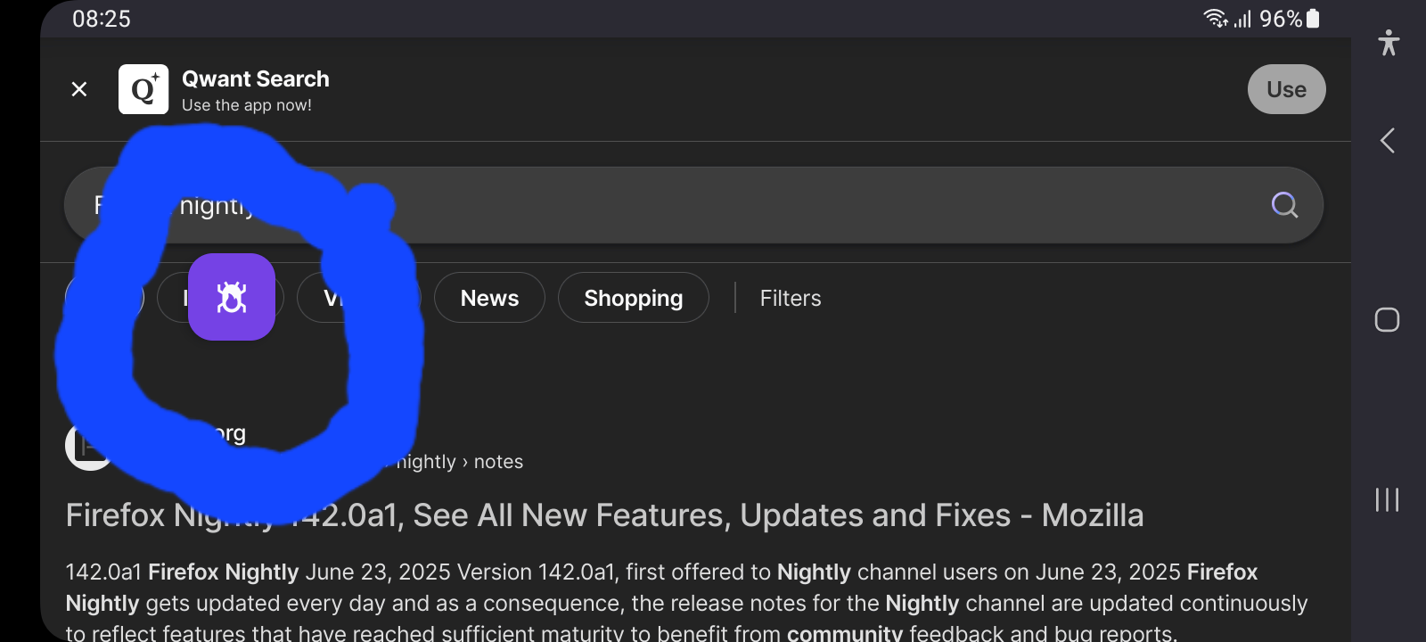Dismiss the Qwant Search app banner
The width and height of the screenshot is (1426, 642).
pyautogui.click(x=79, y=89)
